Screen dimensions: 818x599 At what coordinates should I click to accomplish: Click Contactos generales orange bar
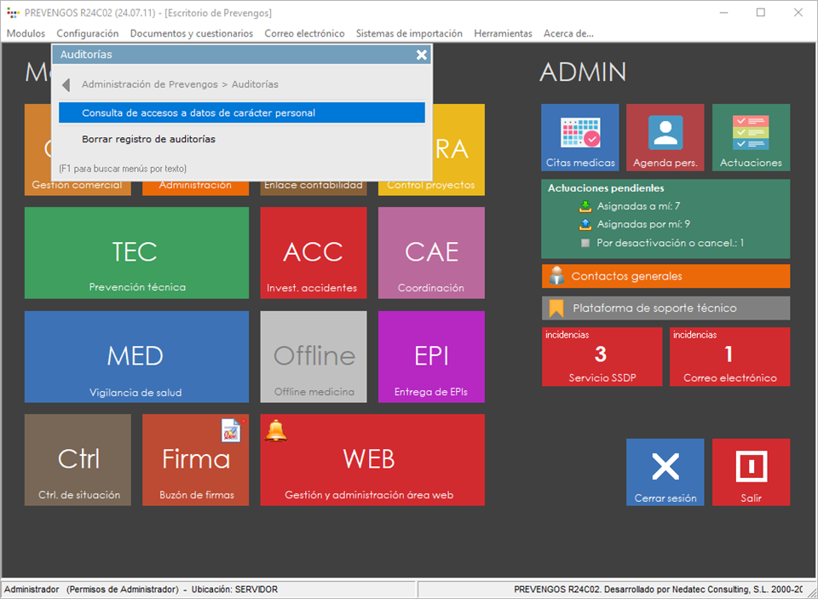point(665,276)
